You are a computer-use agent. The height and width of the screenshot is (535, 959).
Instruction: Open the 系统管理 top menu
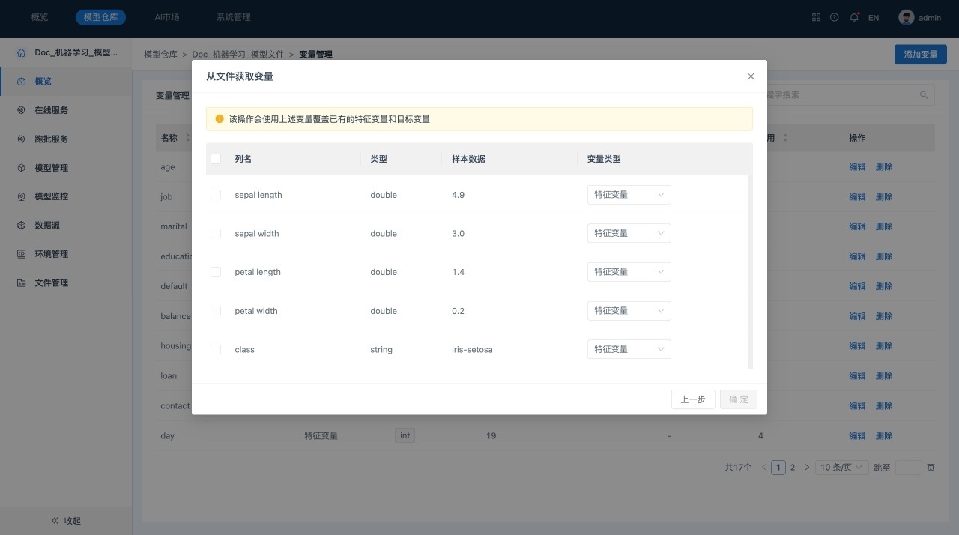point(233,17)
